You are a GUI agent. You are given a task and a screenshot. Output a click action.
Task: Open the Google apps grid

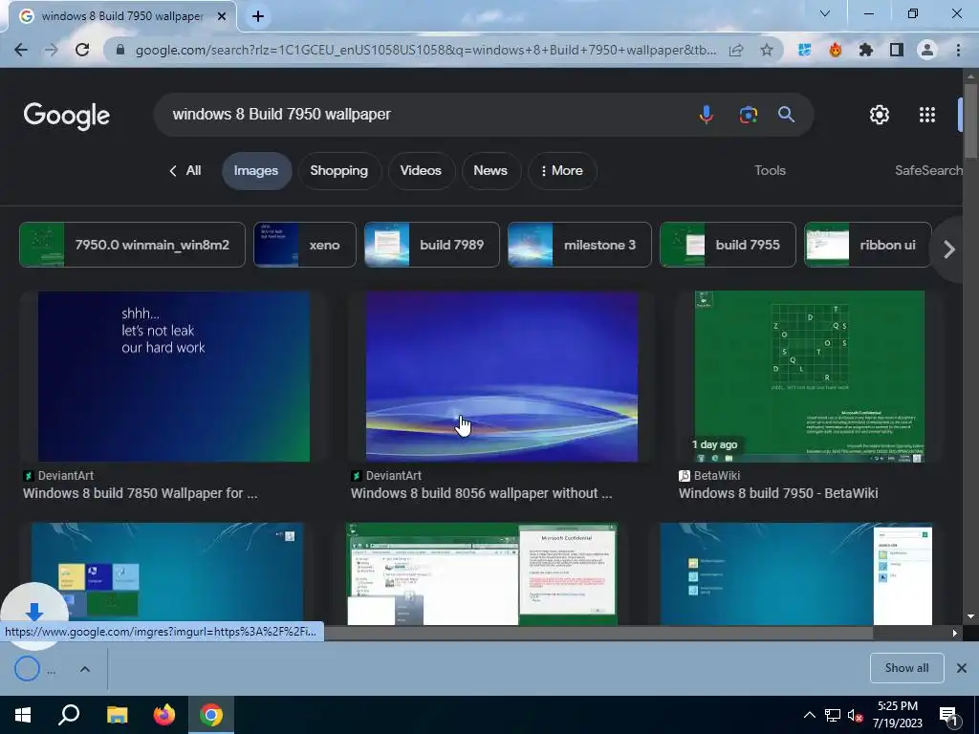pyautogui.click(x=927, y=115)
